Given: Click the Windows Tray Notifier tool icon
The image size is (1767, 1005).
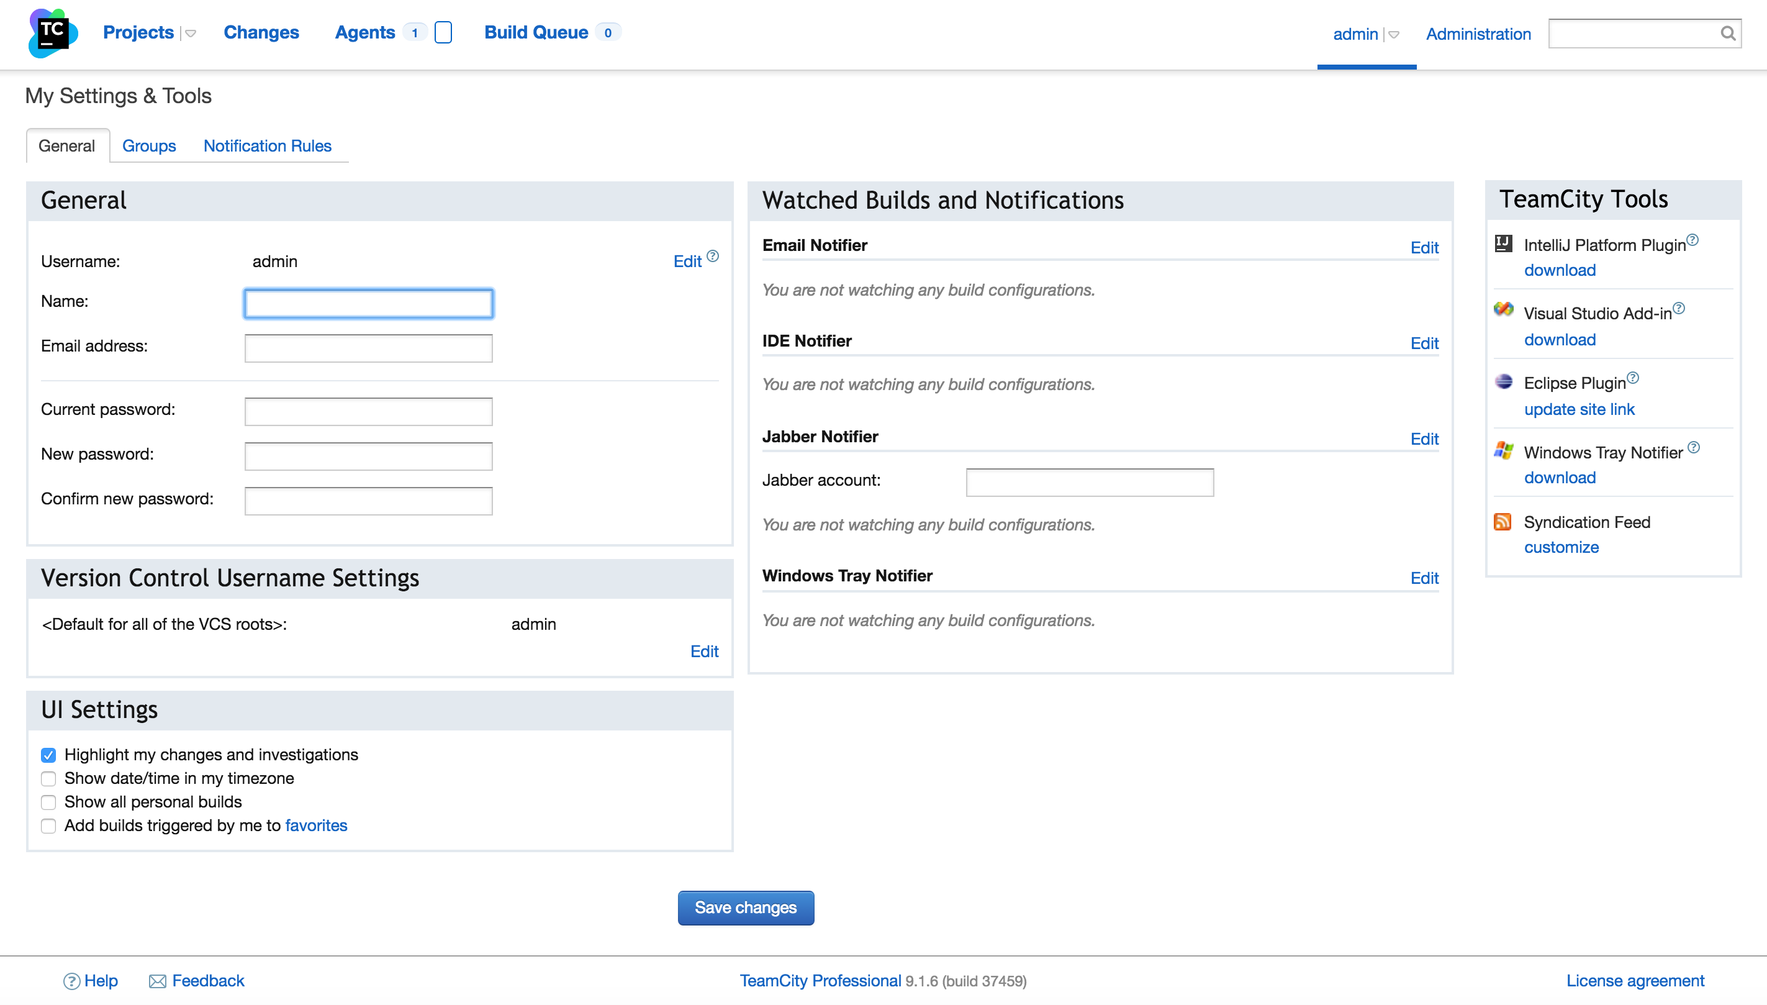Looking at the screenshot, I should click(1503, 451).
